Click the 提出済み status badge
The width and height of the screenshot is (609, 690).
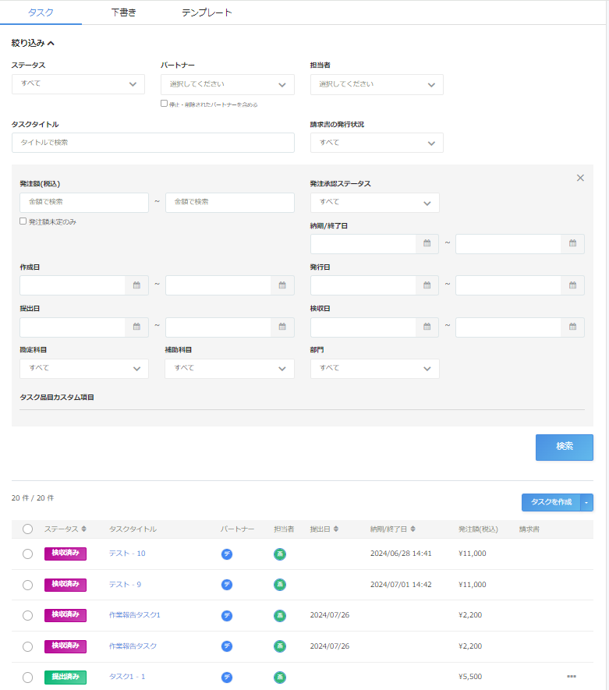click(x=66, y=678)
